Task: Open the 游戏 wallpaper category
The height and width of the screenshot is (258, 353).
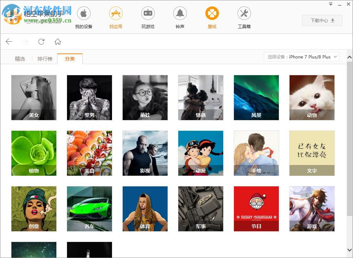Action: (x=312, y=209)
